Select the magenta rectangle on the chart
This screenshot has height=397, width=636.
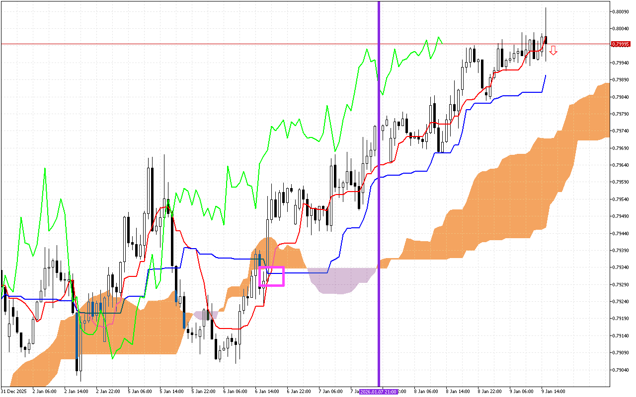point(272,276)
